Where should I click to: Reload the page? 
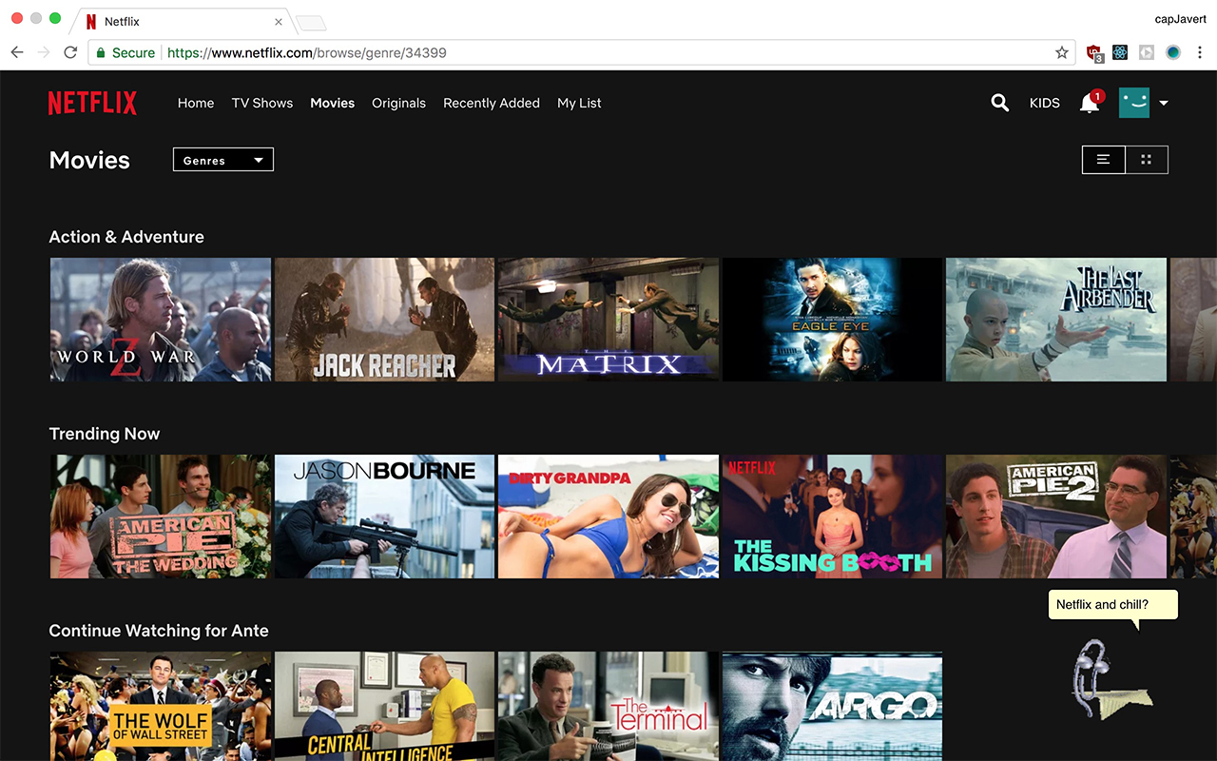tap(70, 52)
